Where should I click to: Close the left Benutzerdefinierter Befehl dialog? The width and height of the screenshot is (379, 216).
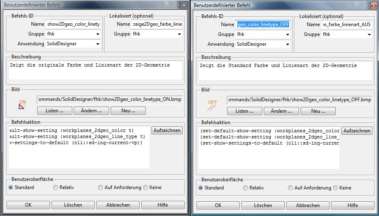(x=184, y=5)
